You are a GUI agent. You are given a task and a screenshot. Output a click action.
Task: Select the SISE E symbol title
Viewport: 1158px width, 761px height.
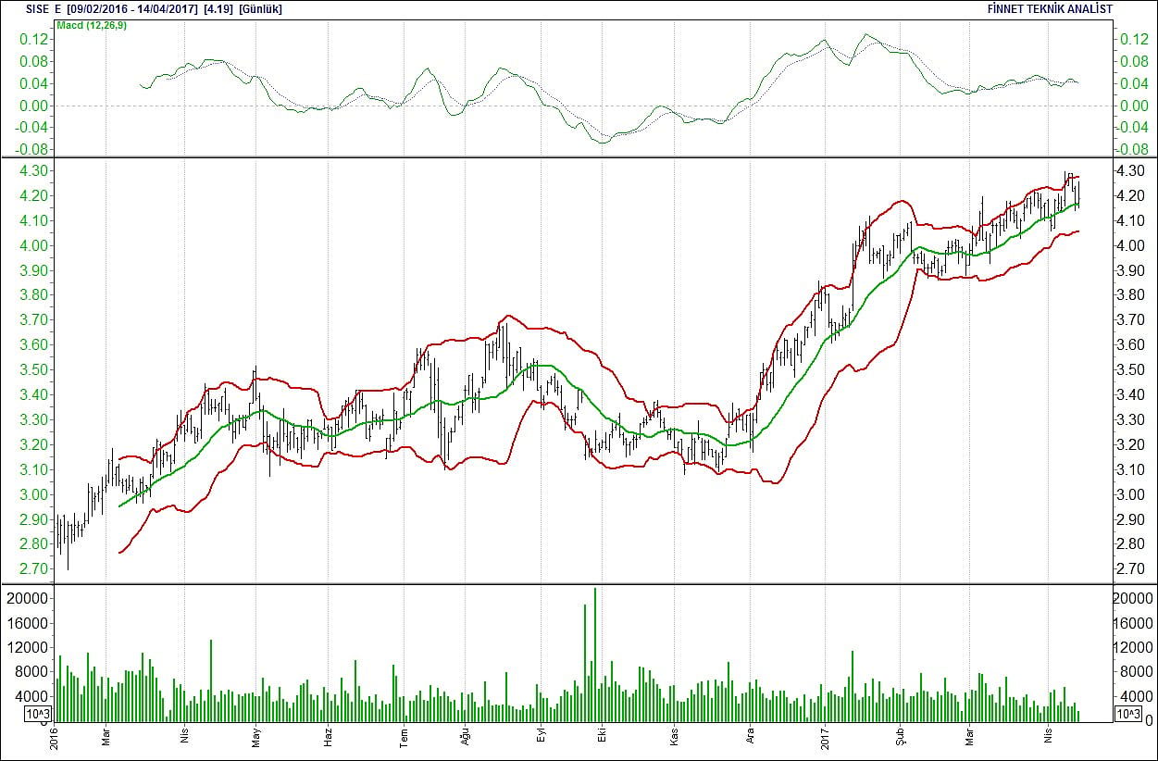tap(43, 9)
